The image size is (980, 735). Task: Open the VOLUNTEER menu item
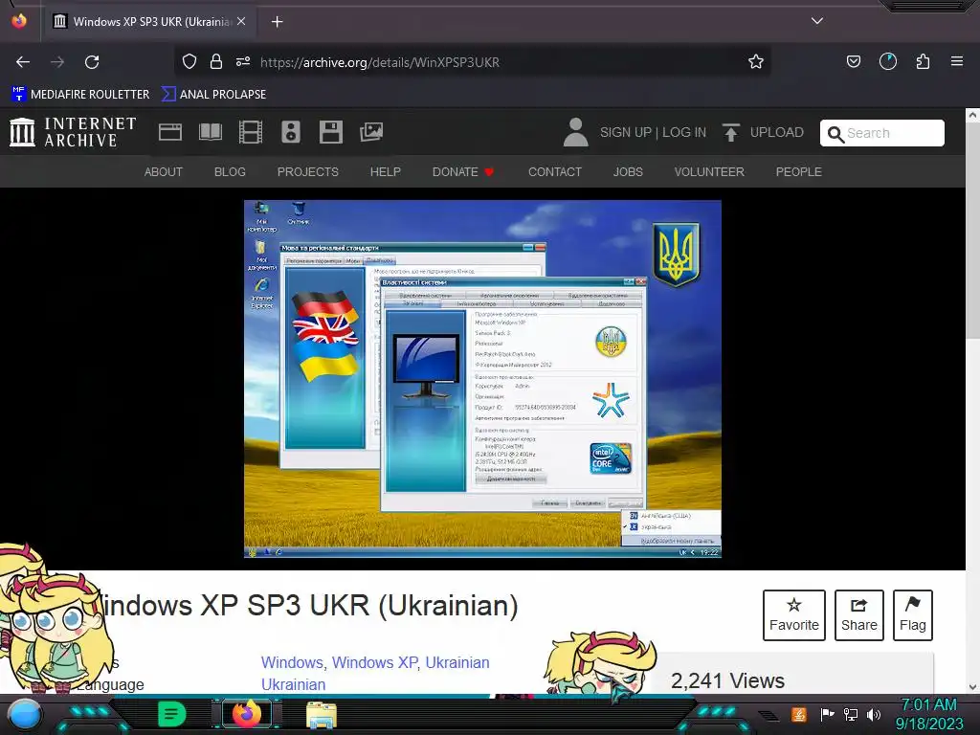709,172
